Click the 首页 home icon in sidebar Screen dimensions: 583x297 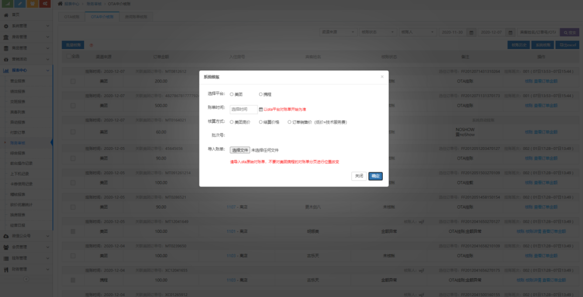(x=6, y=15)
